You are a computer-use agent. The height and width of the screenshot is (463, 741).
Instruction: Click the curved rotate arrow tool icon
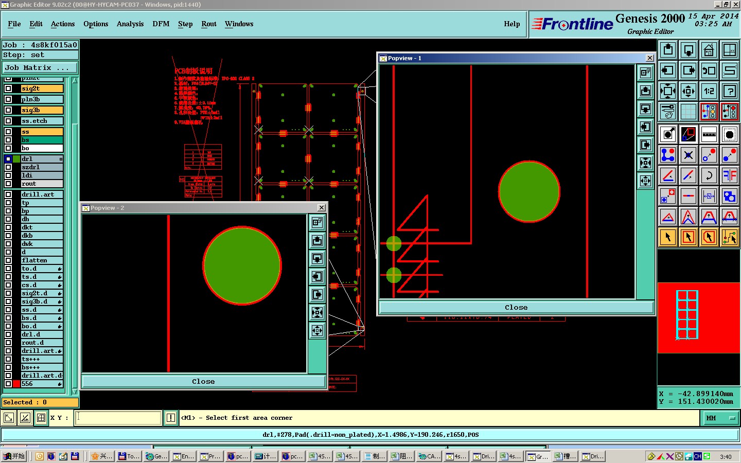(709, 175)
